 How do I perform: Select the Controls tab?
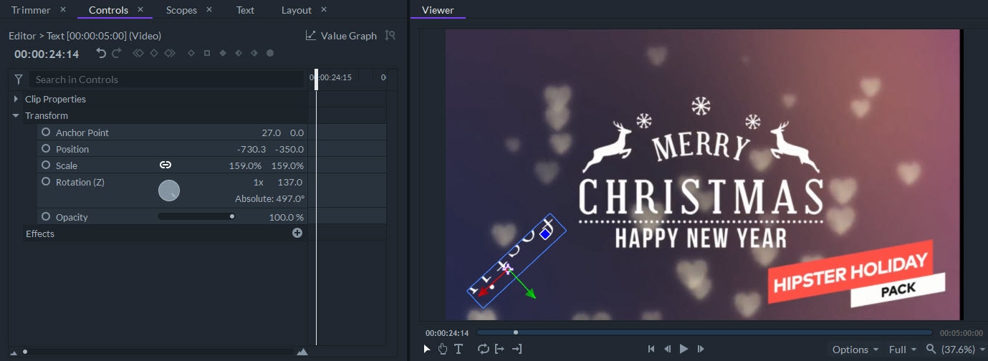pyautogui.click(x=108, y=10)
